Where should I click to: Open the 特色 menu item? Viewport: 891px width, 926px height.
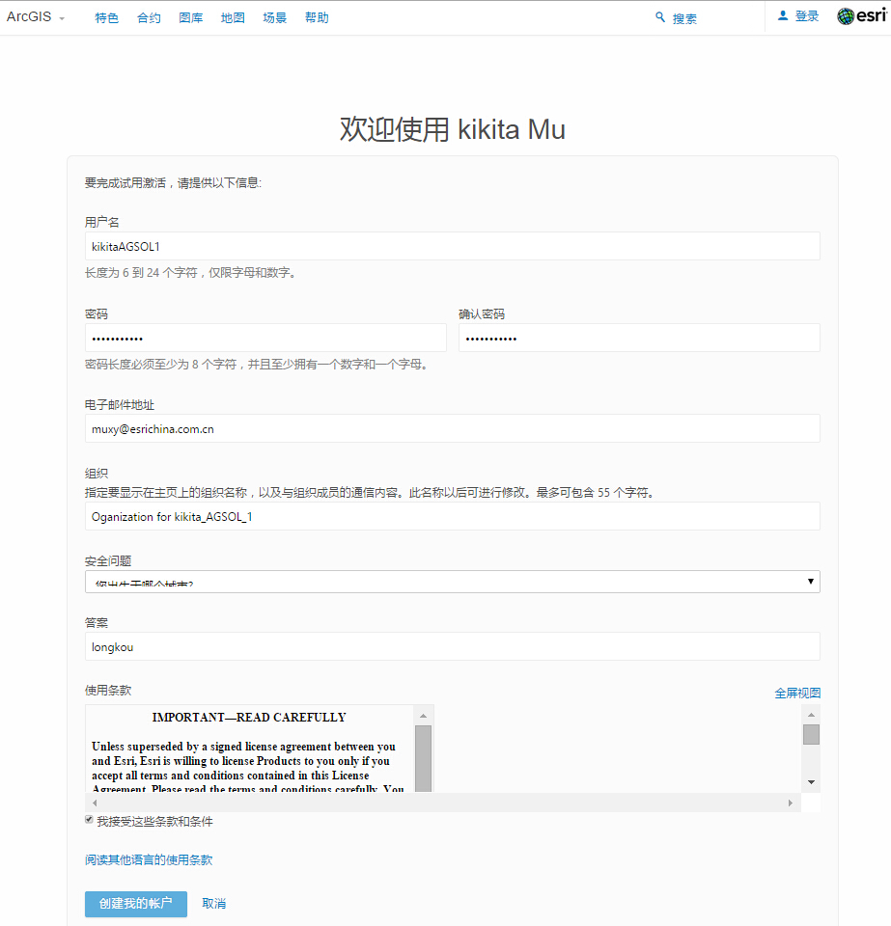point(107,17)
